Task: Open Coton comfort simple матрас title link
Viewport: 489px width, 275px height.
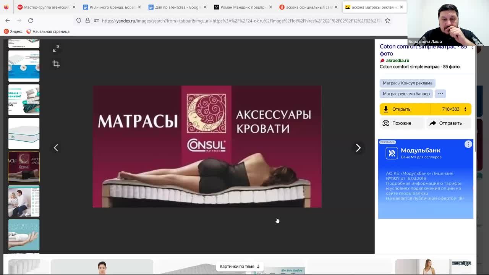Action: pyautogui.click(x=423, y=50)
